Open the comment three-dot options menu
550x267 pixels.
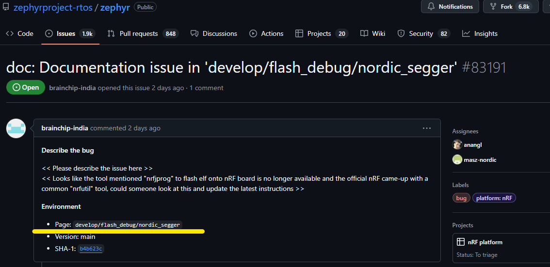click(x=427, y=128)
